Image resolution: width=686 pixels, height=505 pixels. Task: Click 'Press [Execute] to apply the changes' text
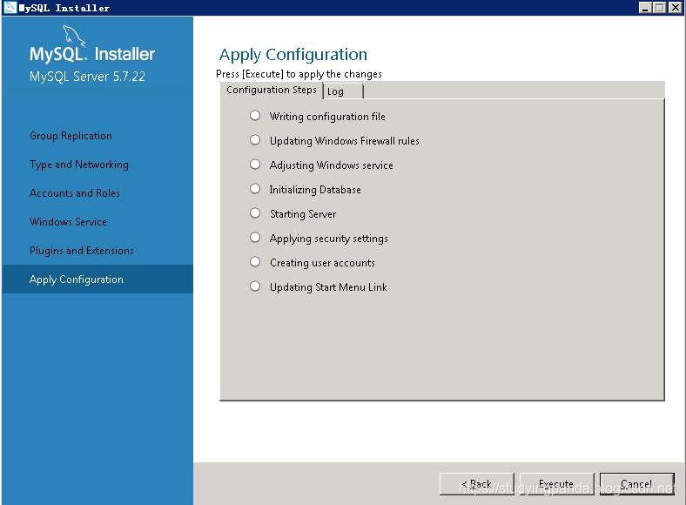pyautogui.click(x=299, y=74)
